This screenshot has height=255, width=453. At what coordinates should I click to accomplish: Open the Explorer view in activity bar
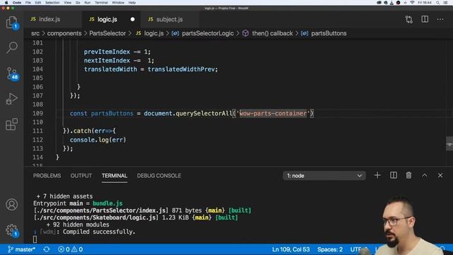point(11,23)
